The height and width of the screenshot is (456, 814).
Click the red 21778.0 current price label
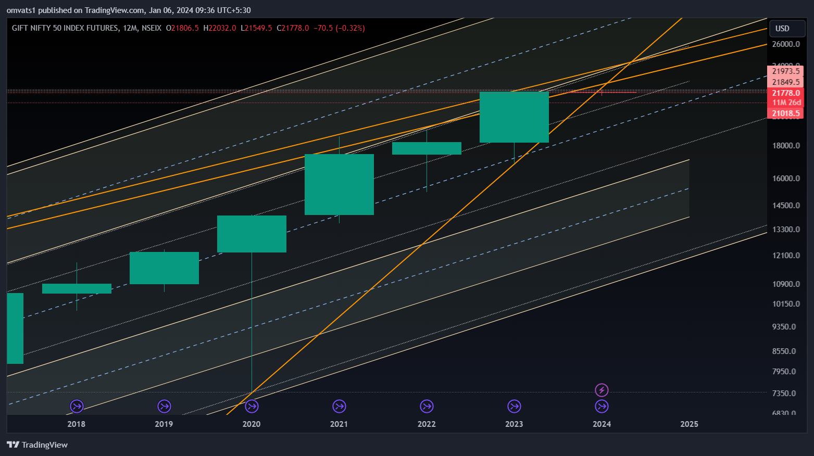coord(785,93)
